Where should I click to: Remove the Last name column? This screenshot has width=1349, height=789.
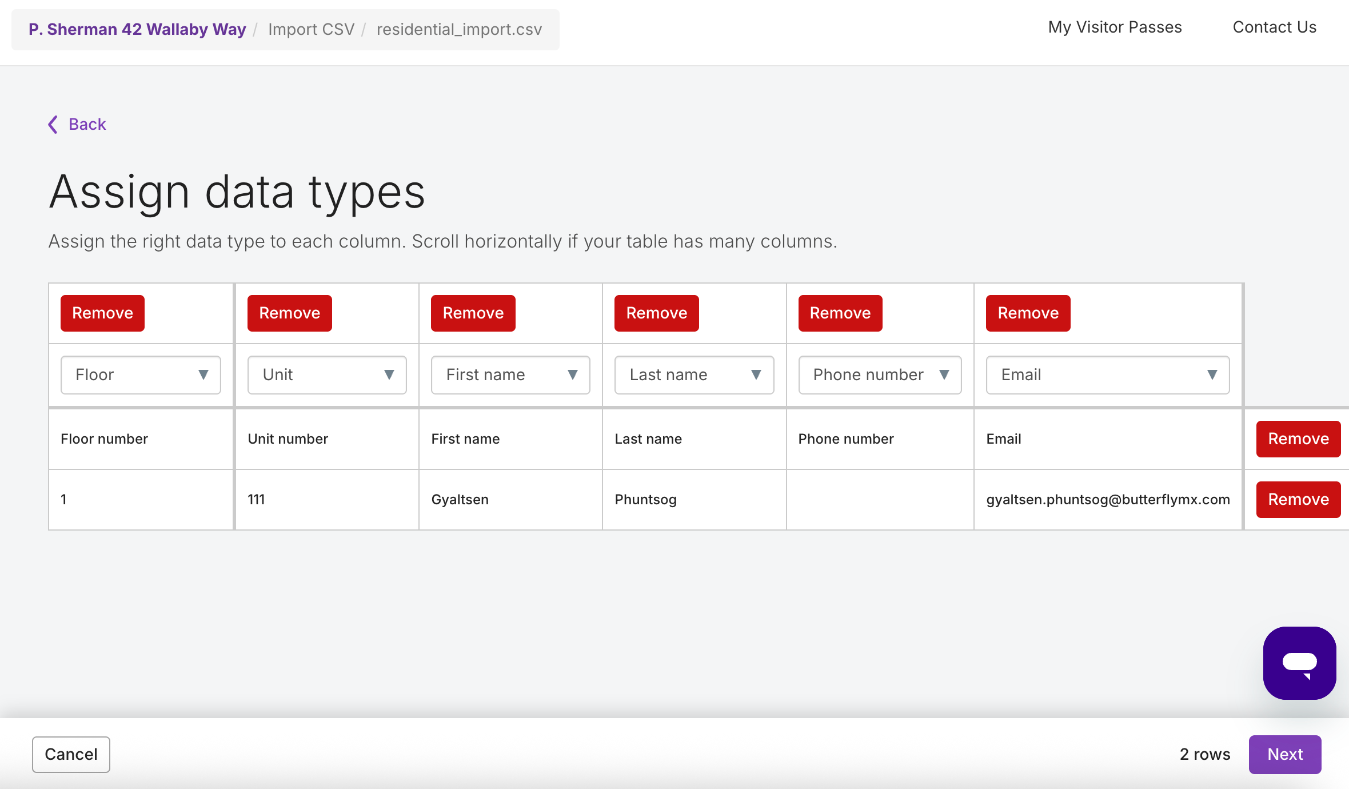(656, 313)
